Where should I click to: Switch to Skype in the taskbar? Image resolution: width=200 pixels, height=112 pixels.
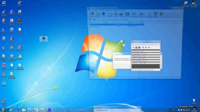click(x=30, y=110)
